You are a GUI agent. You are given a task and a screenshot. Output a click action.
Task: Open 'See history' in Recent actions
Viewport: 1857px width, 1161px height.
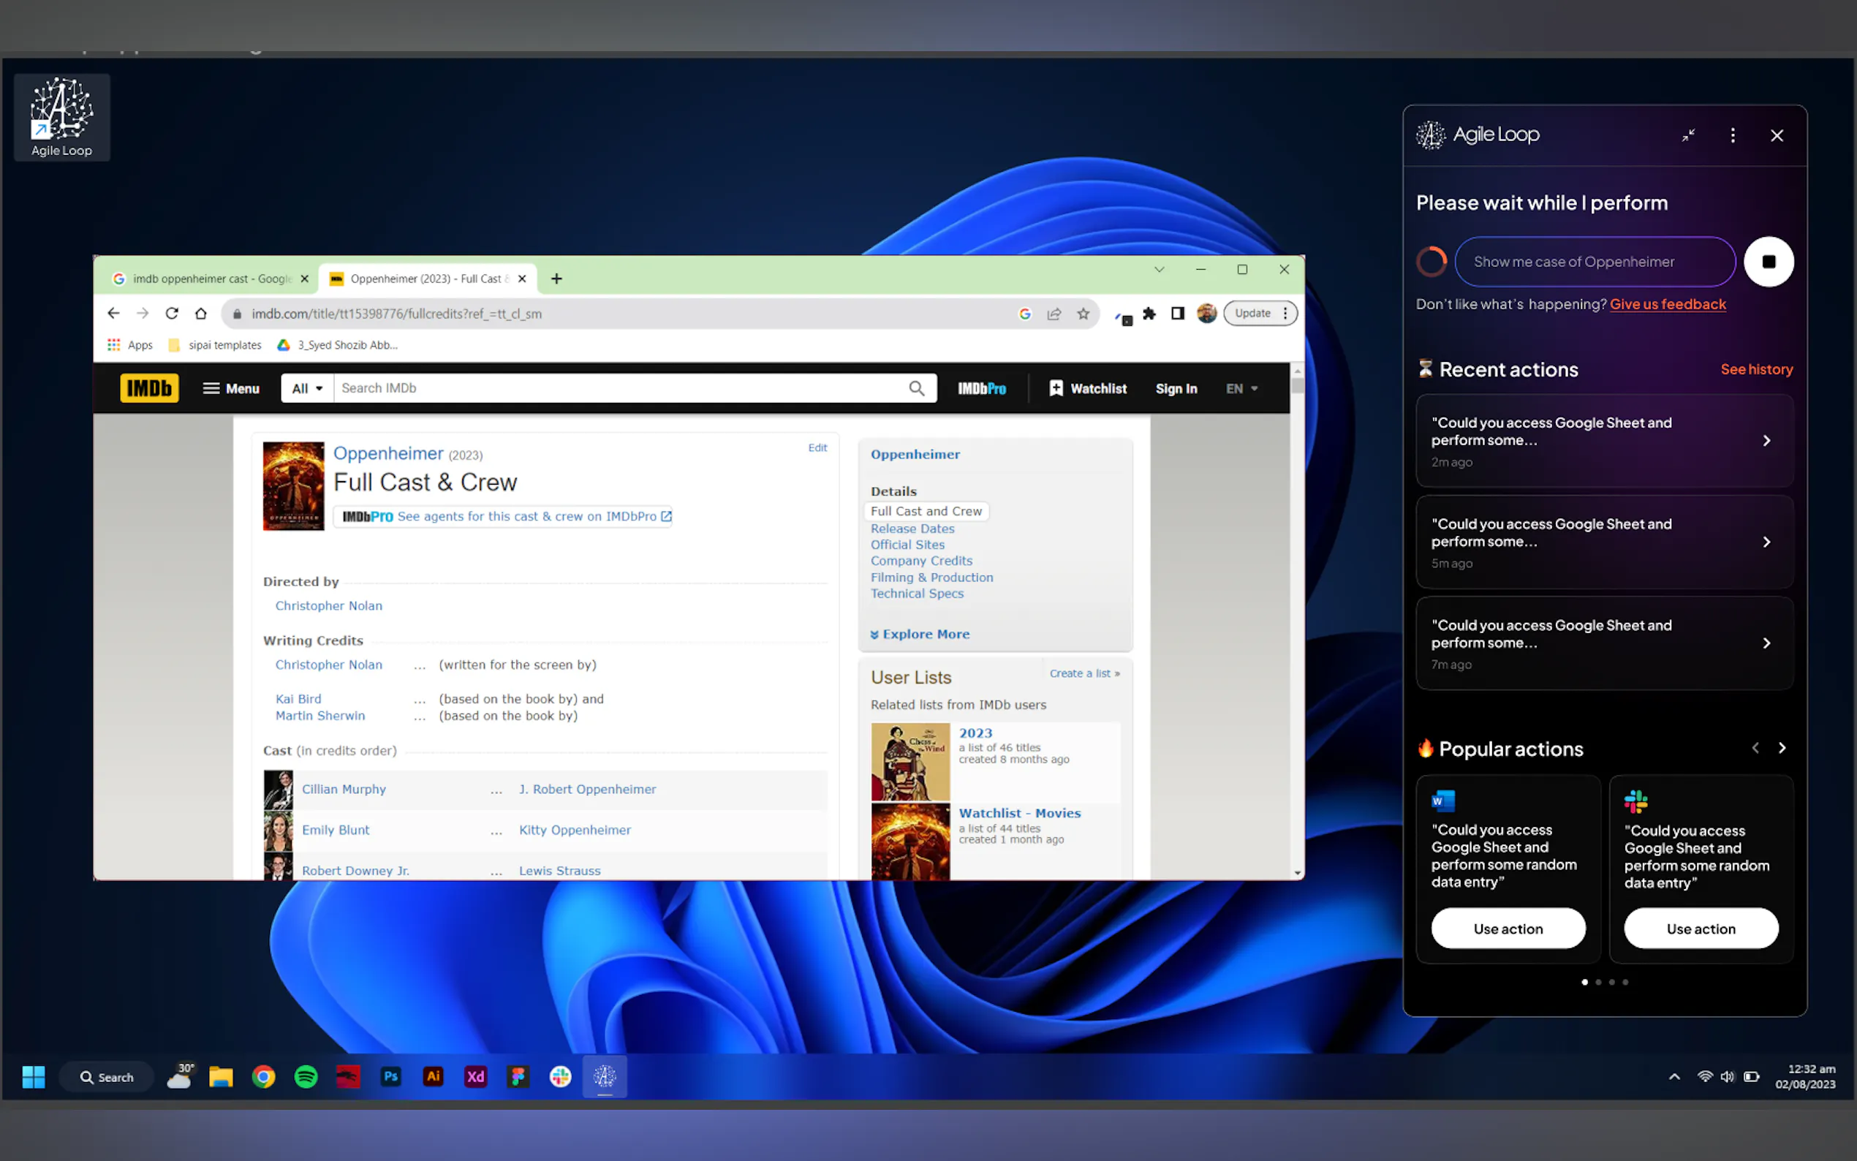click(x=1756, y=369)
